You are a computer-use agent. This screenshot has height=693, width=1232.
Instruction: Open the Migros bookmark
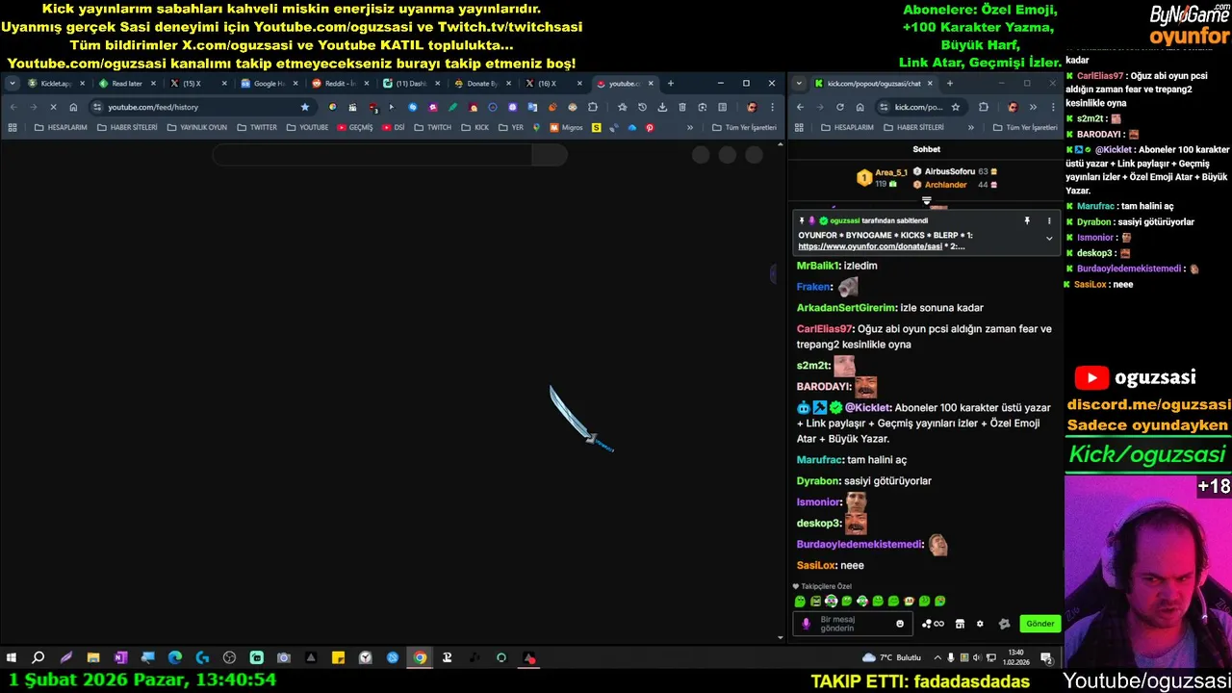[567, 127]
